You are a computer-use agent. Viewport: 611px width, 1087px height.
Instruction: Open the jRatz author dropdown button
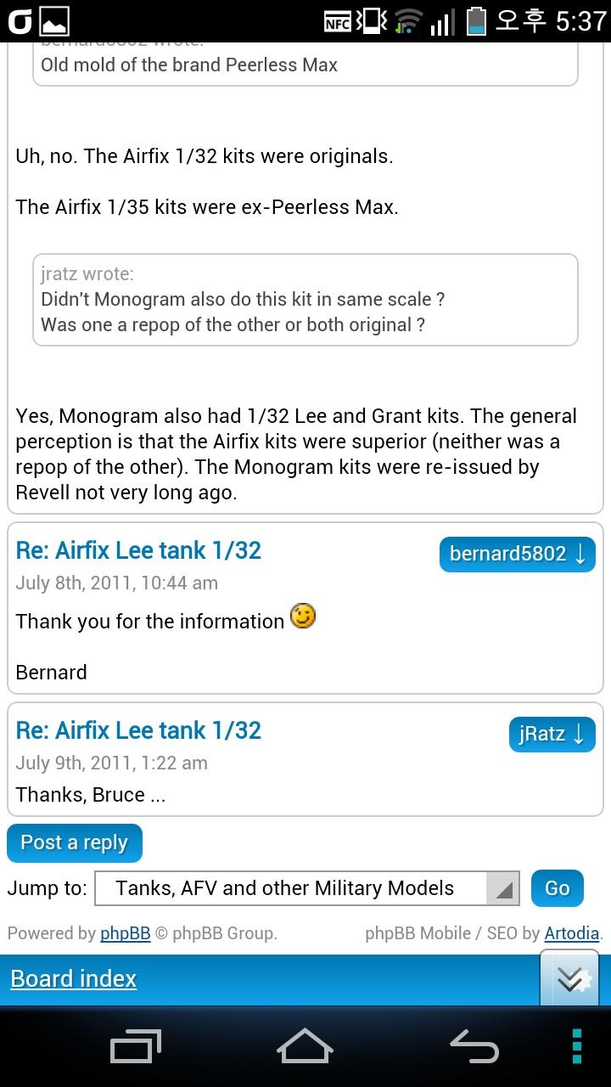pyautogui.click(x=552, y=735)
